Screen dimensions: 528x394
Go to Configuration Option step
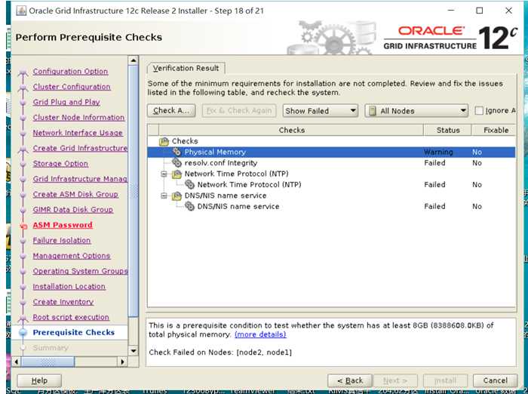[x=70, y=72]
